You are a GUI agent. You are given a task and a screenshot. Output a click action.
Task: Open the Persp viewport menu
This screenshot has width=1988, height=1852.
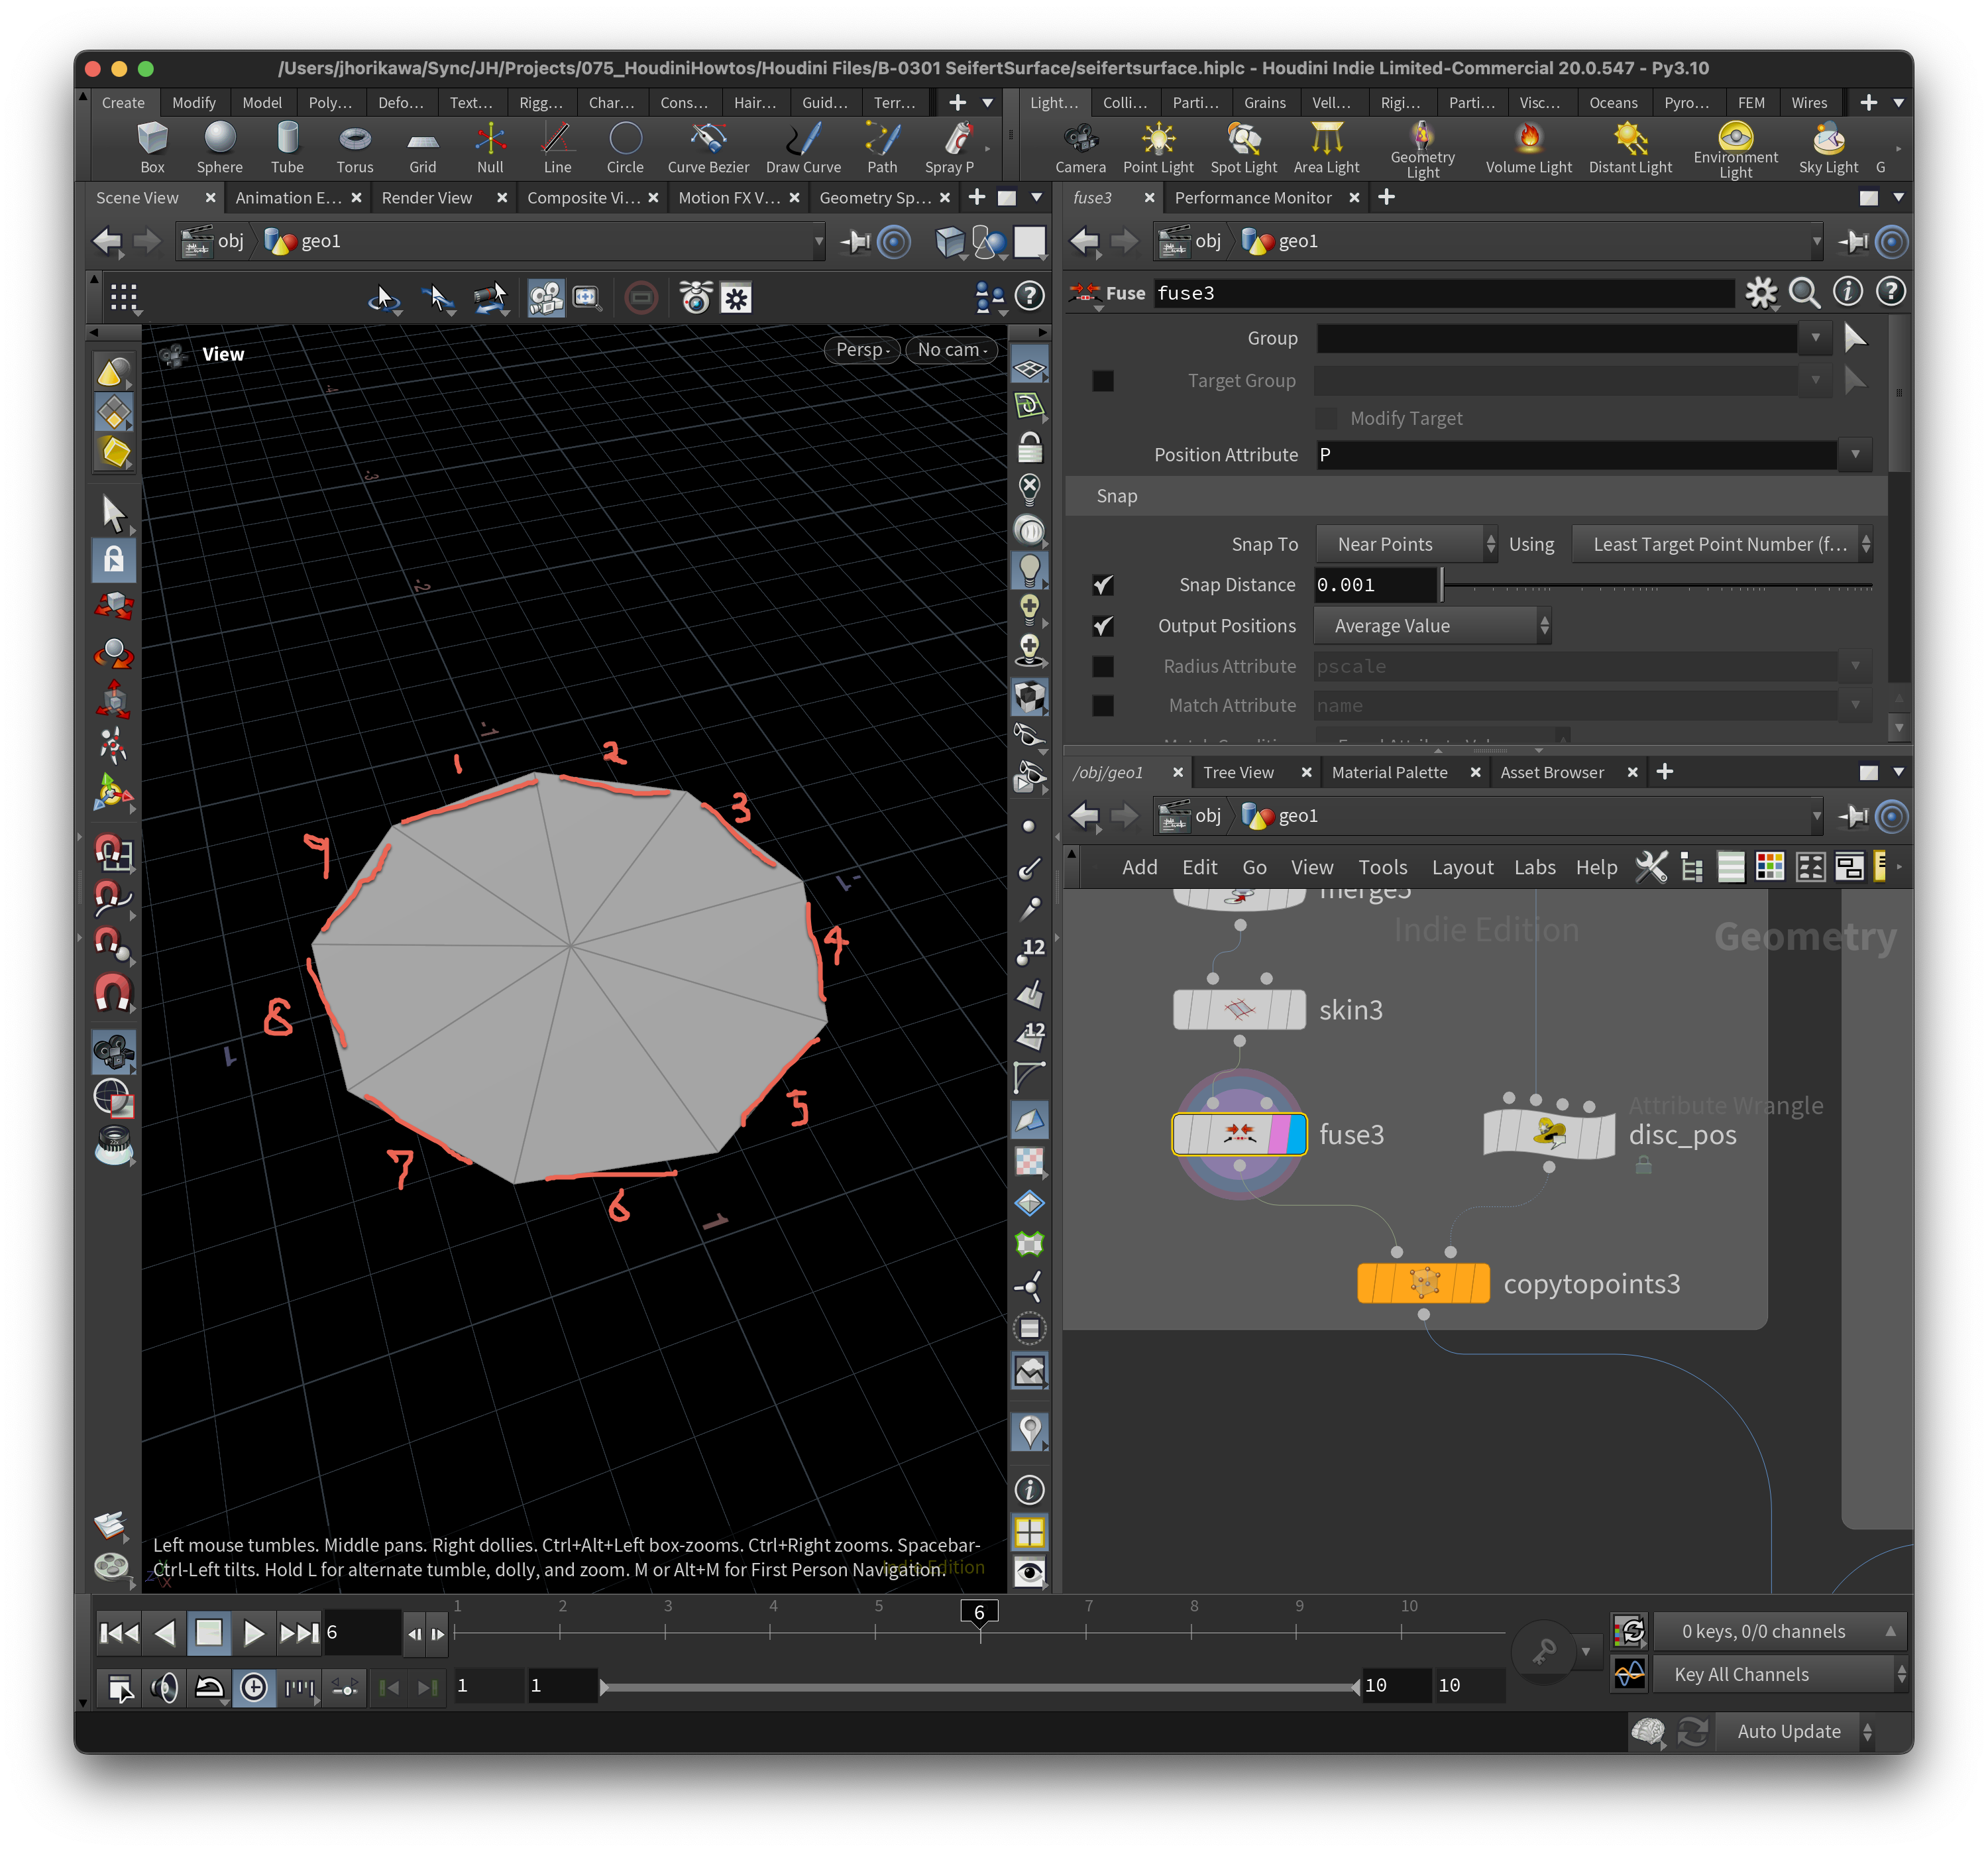click(861, 349)
